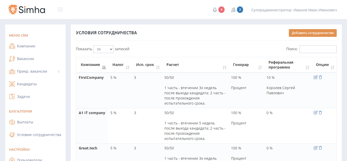Click the Суперадминистратор user name link
Viewport: 347px width, 161px height.
(x=294, y=10)
